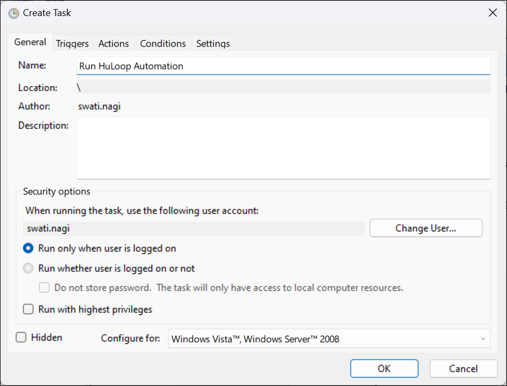Click the clock icon in the title bar
The image size is (507, 386).
13,13
